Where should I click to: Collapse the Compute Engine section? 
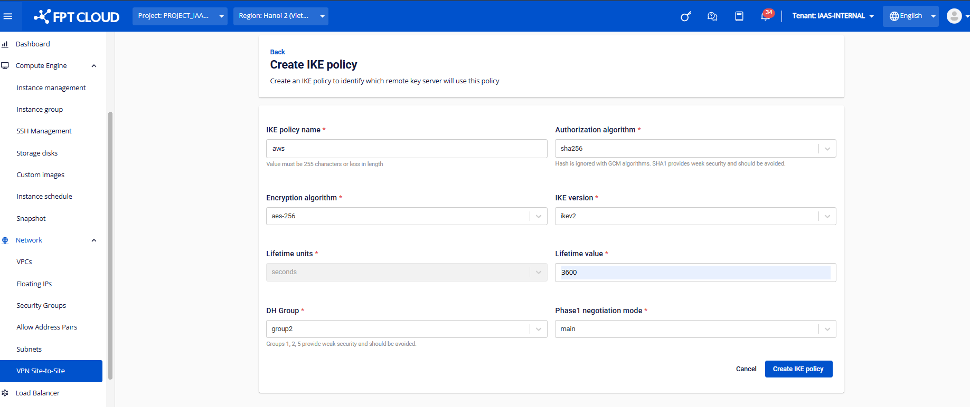click(94, 66)
